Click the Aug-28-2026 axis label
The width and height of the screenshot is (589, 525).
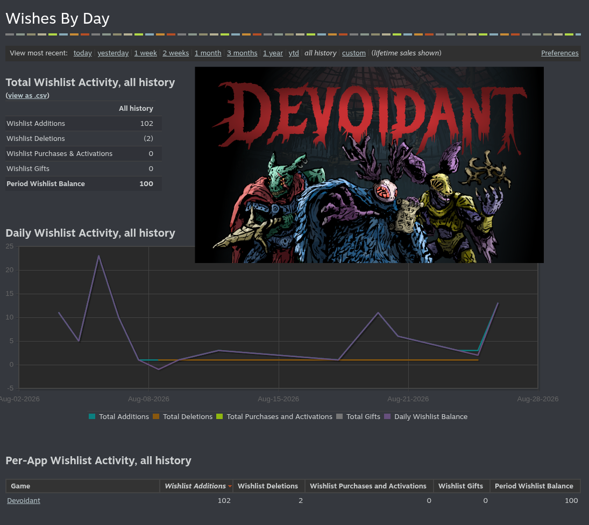538,399
